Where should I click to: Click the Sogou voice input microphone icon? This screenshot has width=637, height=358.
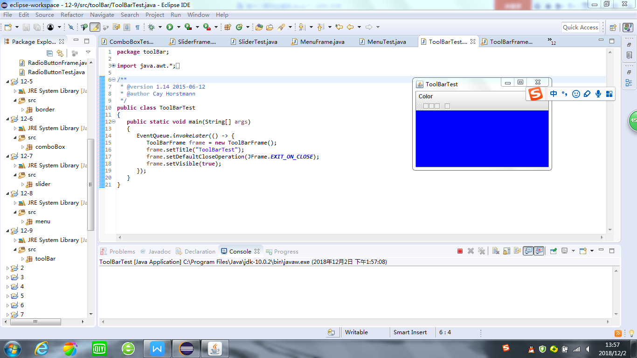coord(598,94)
